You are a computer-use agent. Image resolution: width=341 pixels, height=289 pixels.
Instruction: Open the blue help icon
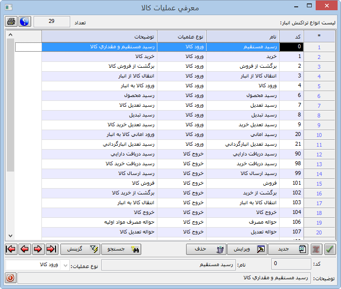[x=24, y=21]
